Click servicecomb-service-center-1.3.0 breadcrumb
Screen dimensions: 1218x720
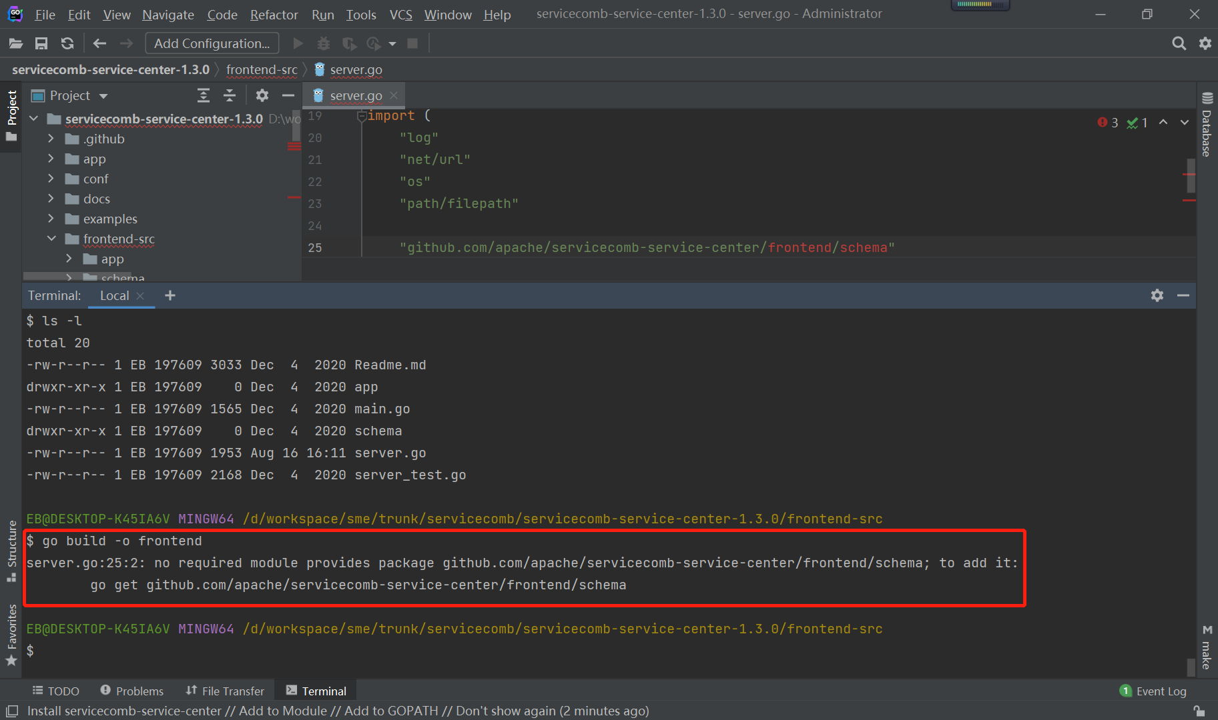coord(111,70)
